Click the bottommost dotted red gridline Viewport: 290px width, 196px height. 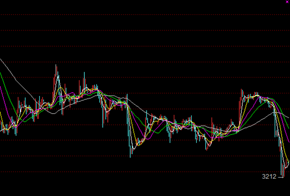[145, 171]
